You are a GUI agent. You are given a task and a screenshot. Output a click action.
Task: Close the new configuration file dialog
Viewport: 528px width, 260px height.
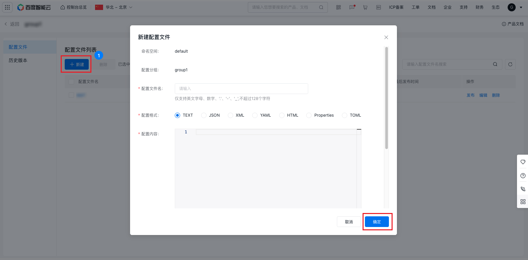pyautogui.click(x=386, y=37)
